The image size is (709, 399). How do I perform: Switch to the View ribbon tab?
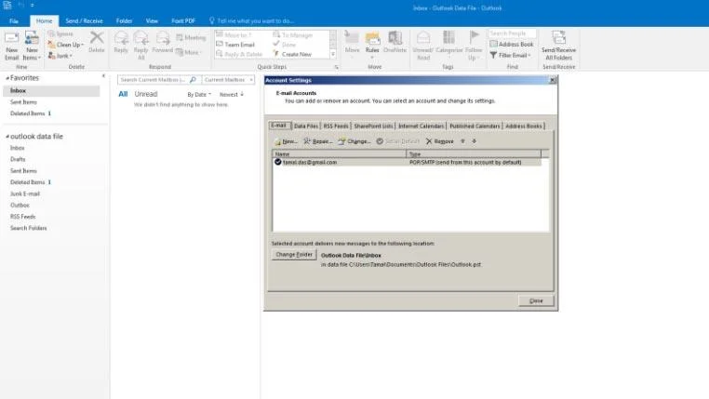152,20
